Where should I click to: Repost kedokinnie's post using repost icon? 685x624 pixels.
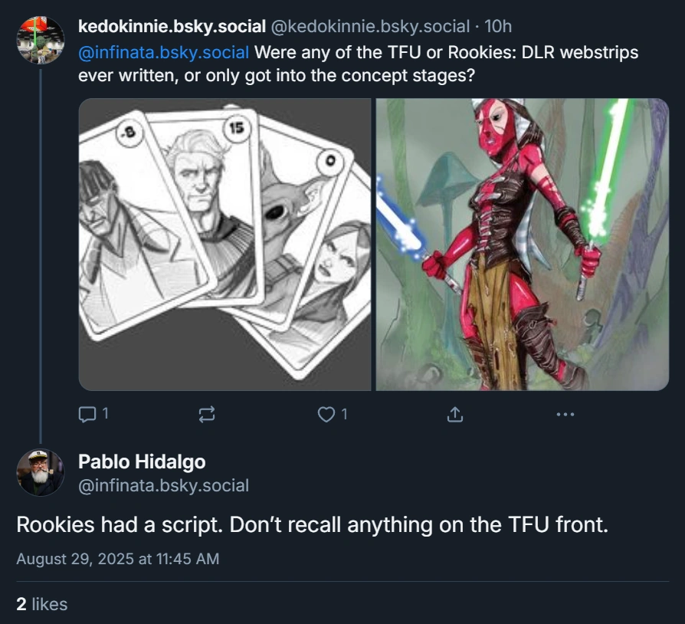(x=207, y=415)
